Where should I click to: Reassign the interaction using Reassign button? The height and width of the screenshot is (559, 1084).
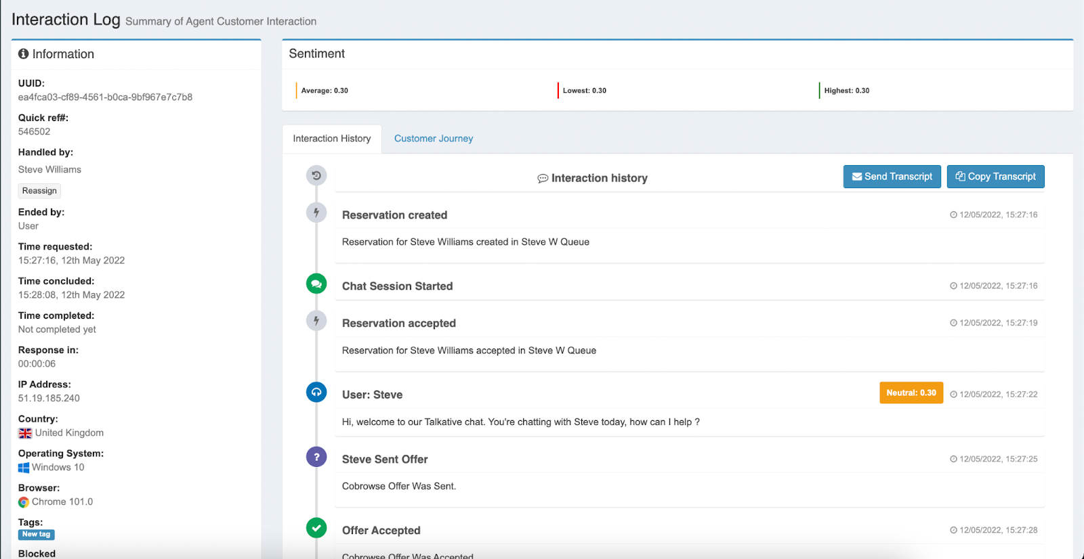39,191
